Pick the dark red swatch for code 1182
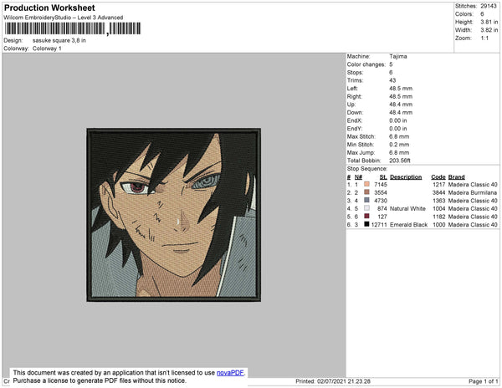This screenshot has height=388, width=502. click(x=366, y=217)
